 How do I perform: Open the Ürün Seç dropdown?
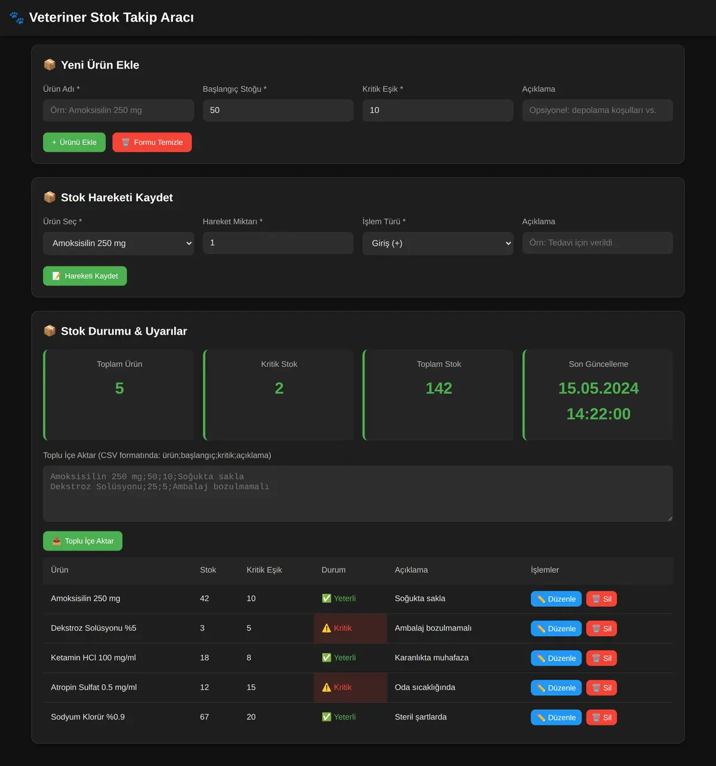119,243
